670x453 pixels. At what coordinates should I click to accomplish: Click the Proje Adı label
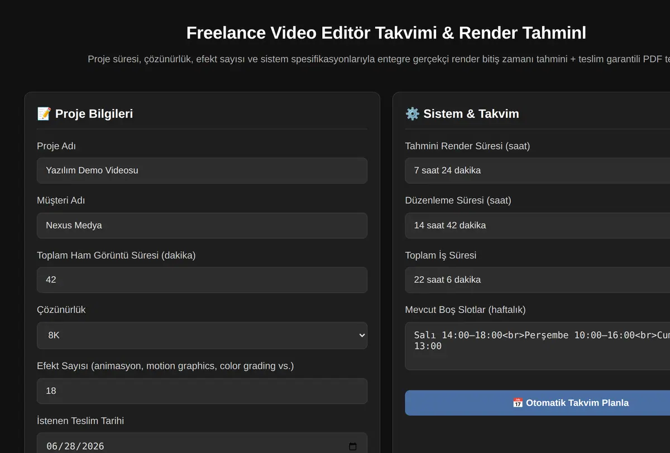tap(56, 146)
